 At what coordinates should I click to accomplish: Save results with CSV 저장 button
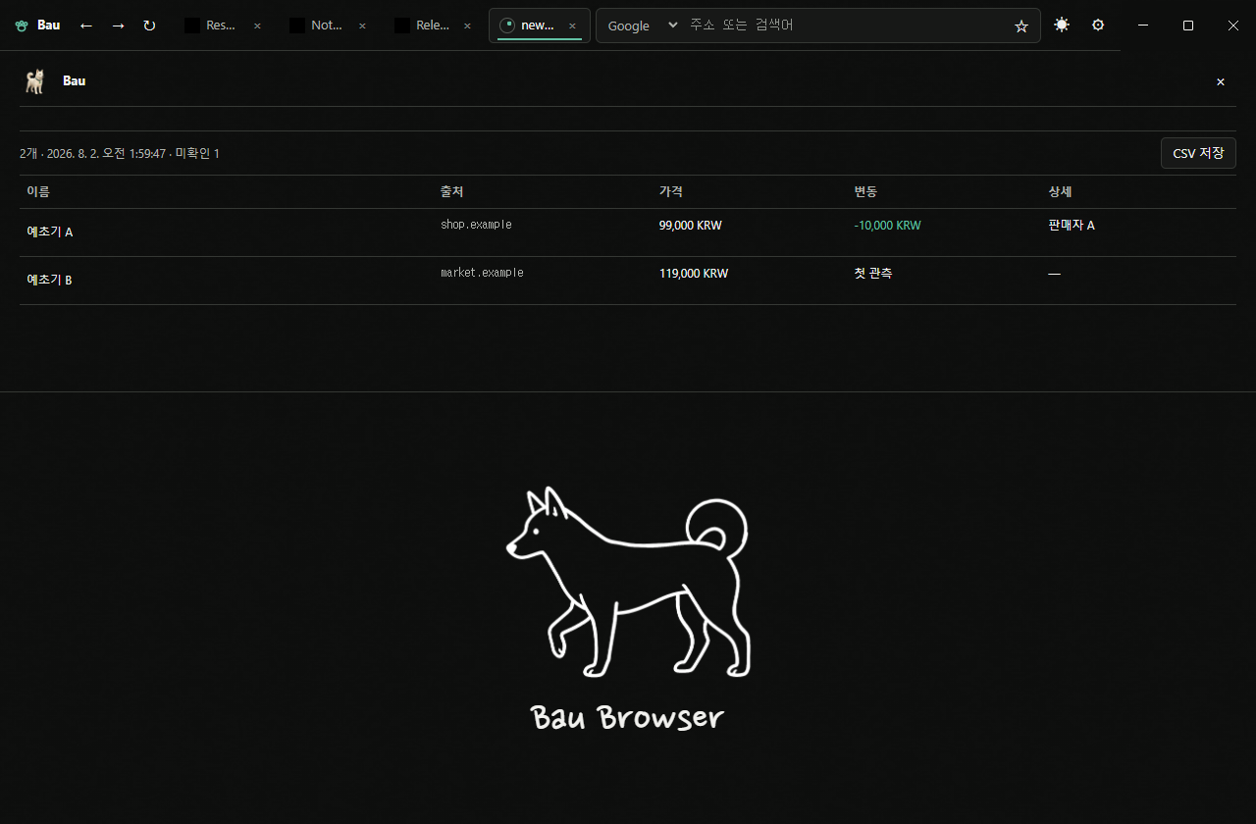tap(1198, 153)
